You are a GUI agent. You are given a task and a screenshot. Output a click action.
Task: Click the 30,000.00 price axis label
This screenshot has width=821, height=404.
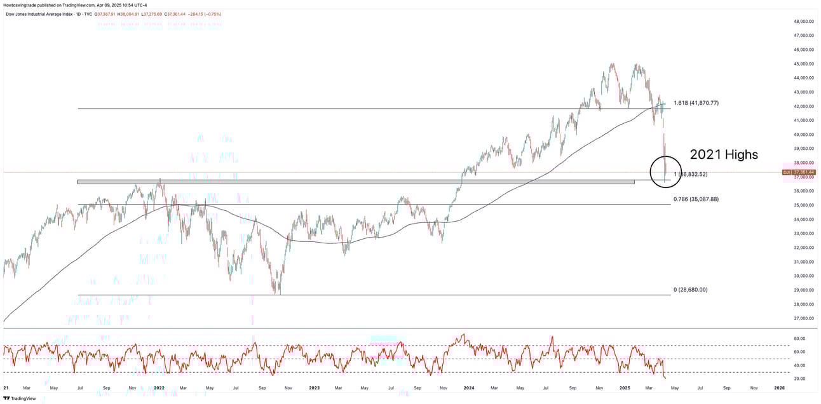804,276
